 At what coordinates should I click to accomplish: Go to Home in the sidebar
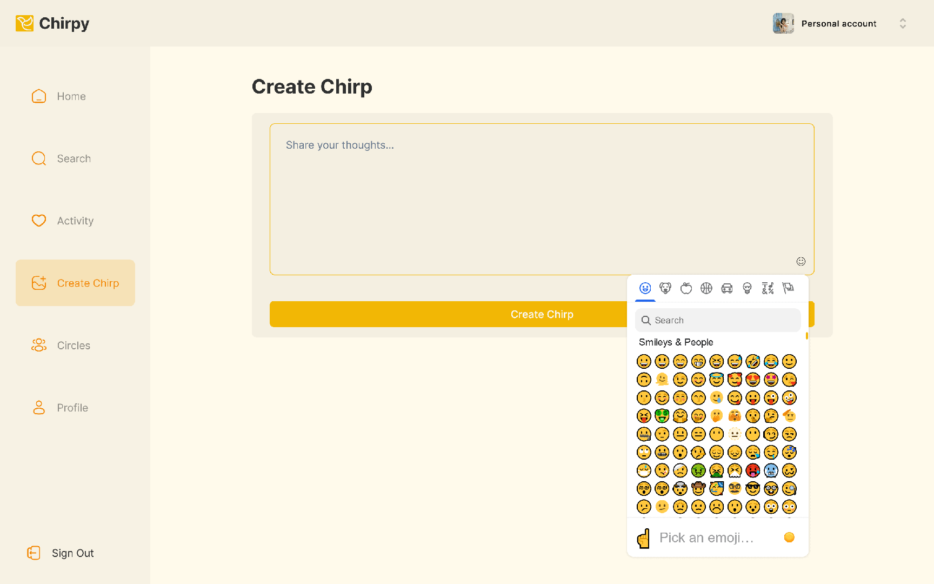click(71, 96)
